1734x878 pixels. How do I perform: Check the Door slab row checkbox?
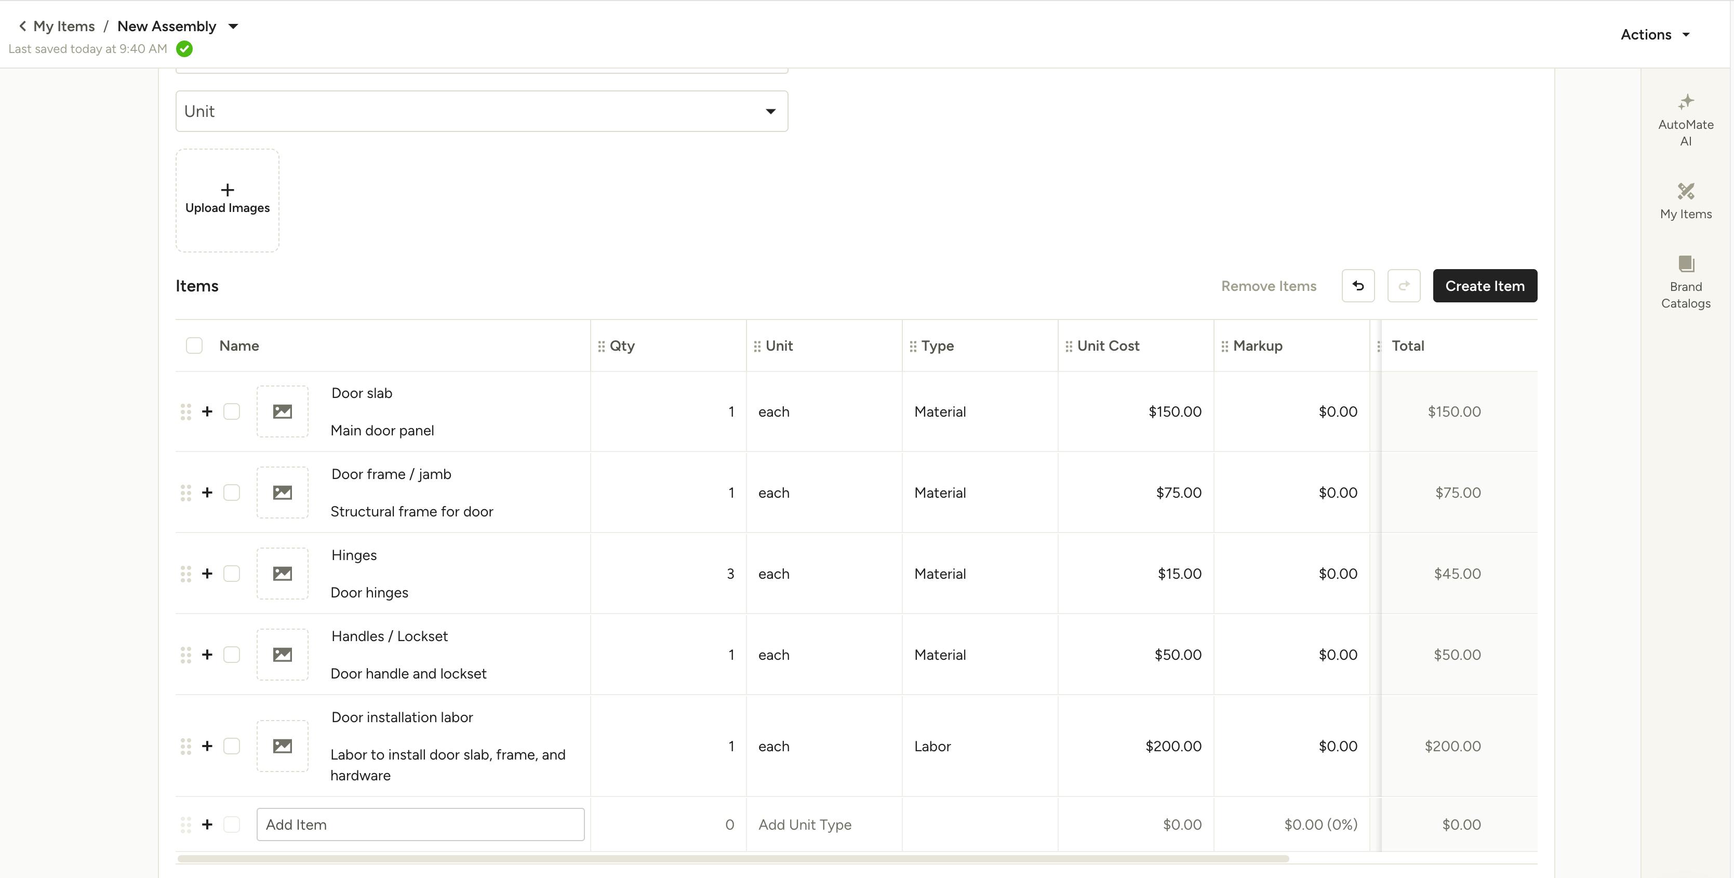point(232,411)
